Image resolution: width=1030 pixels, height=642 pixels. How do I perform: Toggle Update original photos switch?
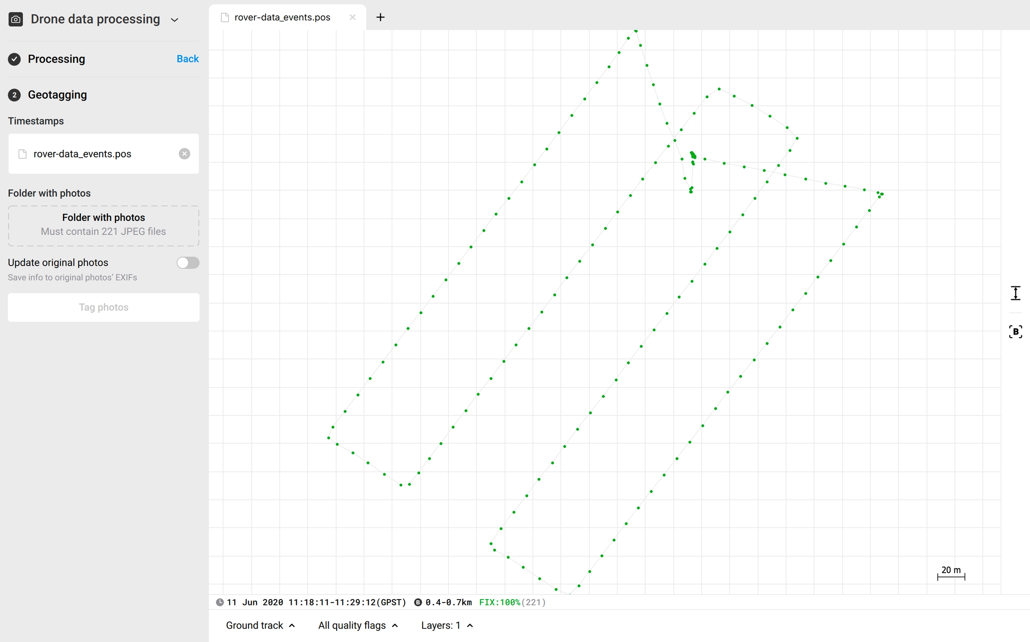[188, 263]
